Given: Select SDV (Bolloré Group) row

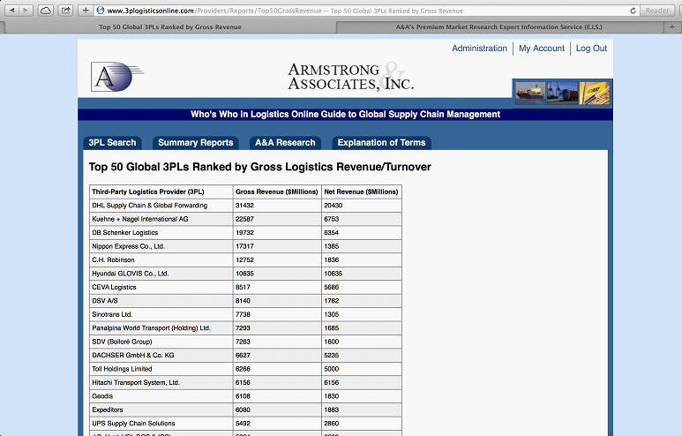Looking at the screenshot, I should pyautogui.click(x=245, y=342).
